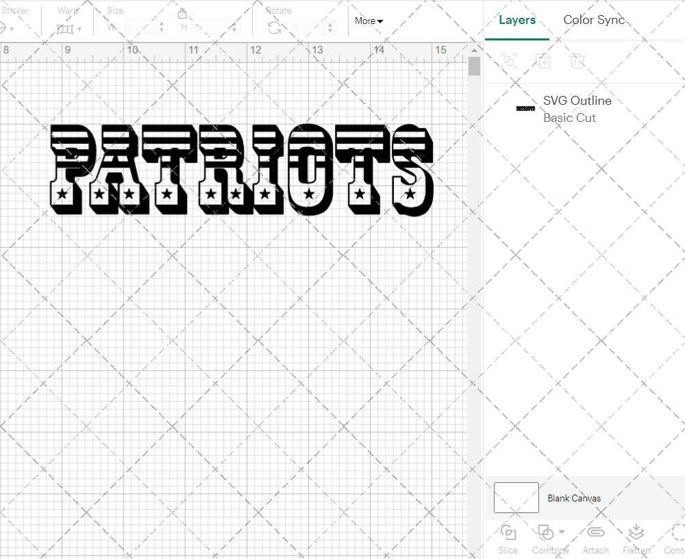Toggle the size lock proportions icon

pos(182,13)
